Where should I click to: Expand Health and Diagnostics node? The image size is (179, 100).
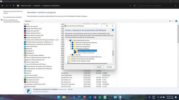point(70,47)
